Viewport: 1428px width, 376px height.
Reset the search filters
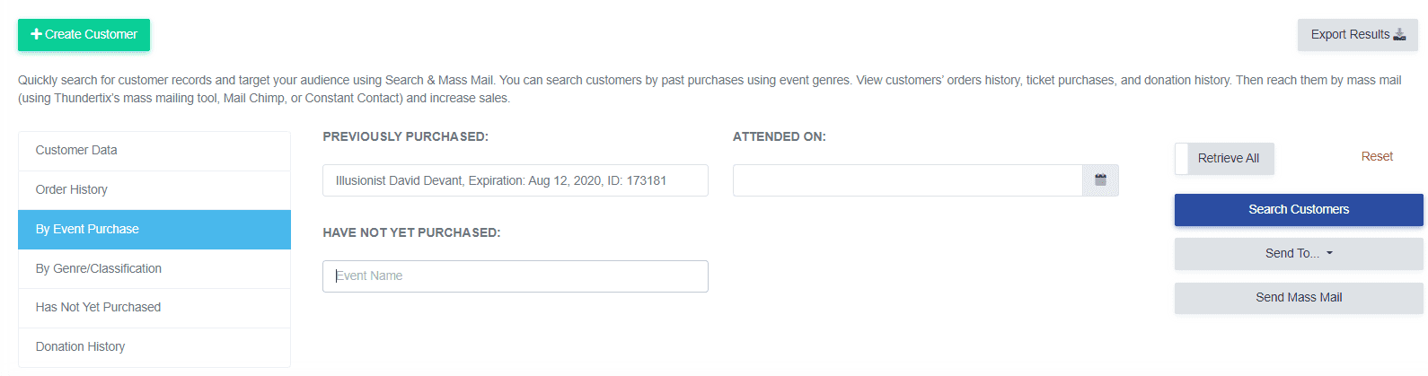pos(1377,157)
